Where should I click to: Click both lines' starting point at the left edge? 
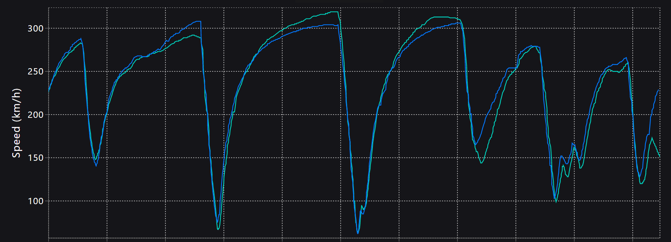click(x=49, y=91)
